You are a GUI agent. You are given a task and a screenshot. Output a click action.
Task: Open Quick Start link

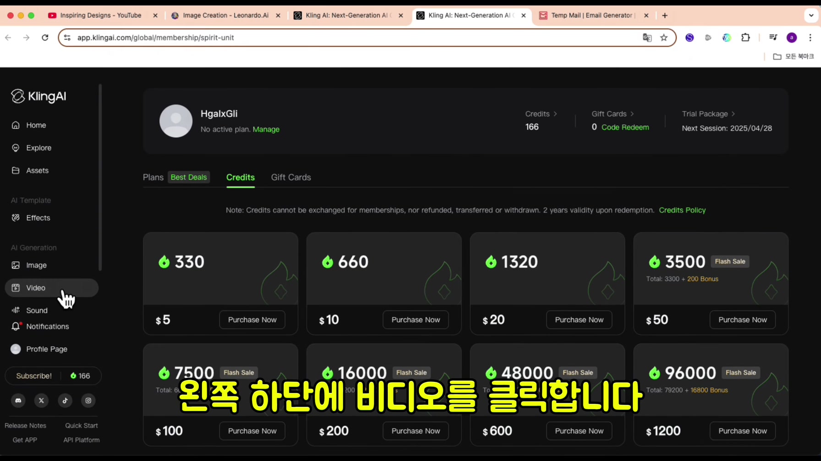(81, 425)
